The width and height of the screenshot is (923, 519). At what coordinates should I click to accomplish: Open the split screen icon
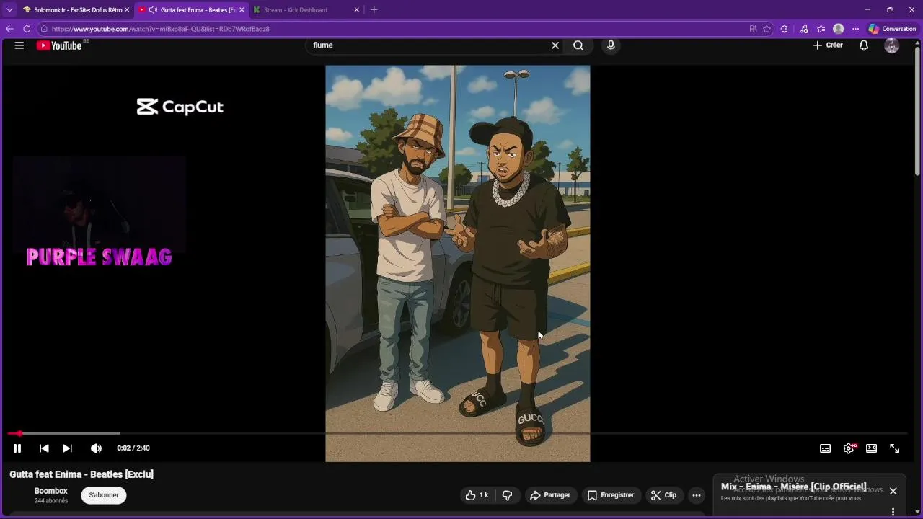click(x=753, y=29)
